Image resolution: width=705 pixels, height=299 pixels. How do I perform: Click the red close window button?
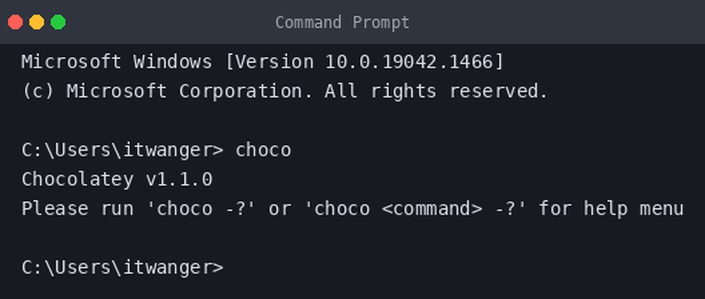tap(15, 22)
